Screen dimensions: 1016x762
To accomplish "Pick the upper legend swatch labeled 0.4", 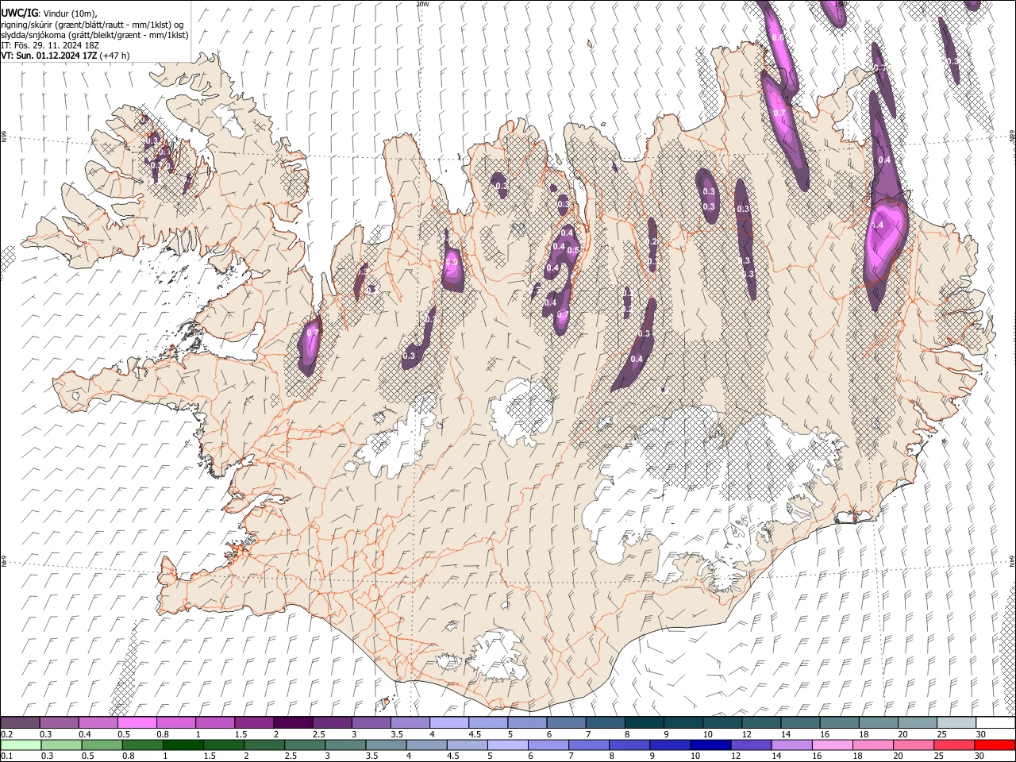I will pos(98,722).
